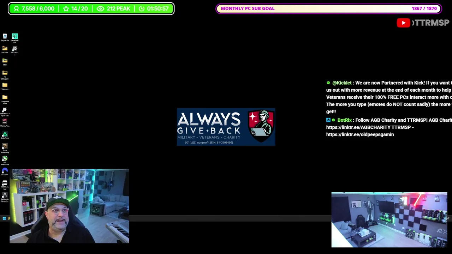
Task: Click the YouTube logo icon
Action: 403,23
